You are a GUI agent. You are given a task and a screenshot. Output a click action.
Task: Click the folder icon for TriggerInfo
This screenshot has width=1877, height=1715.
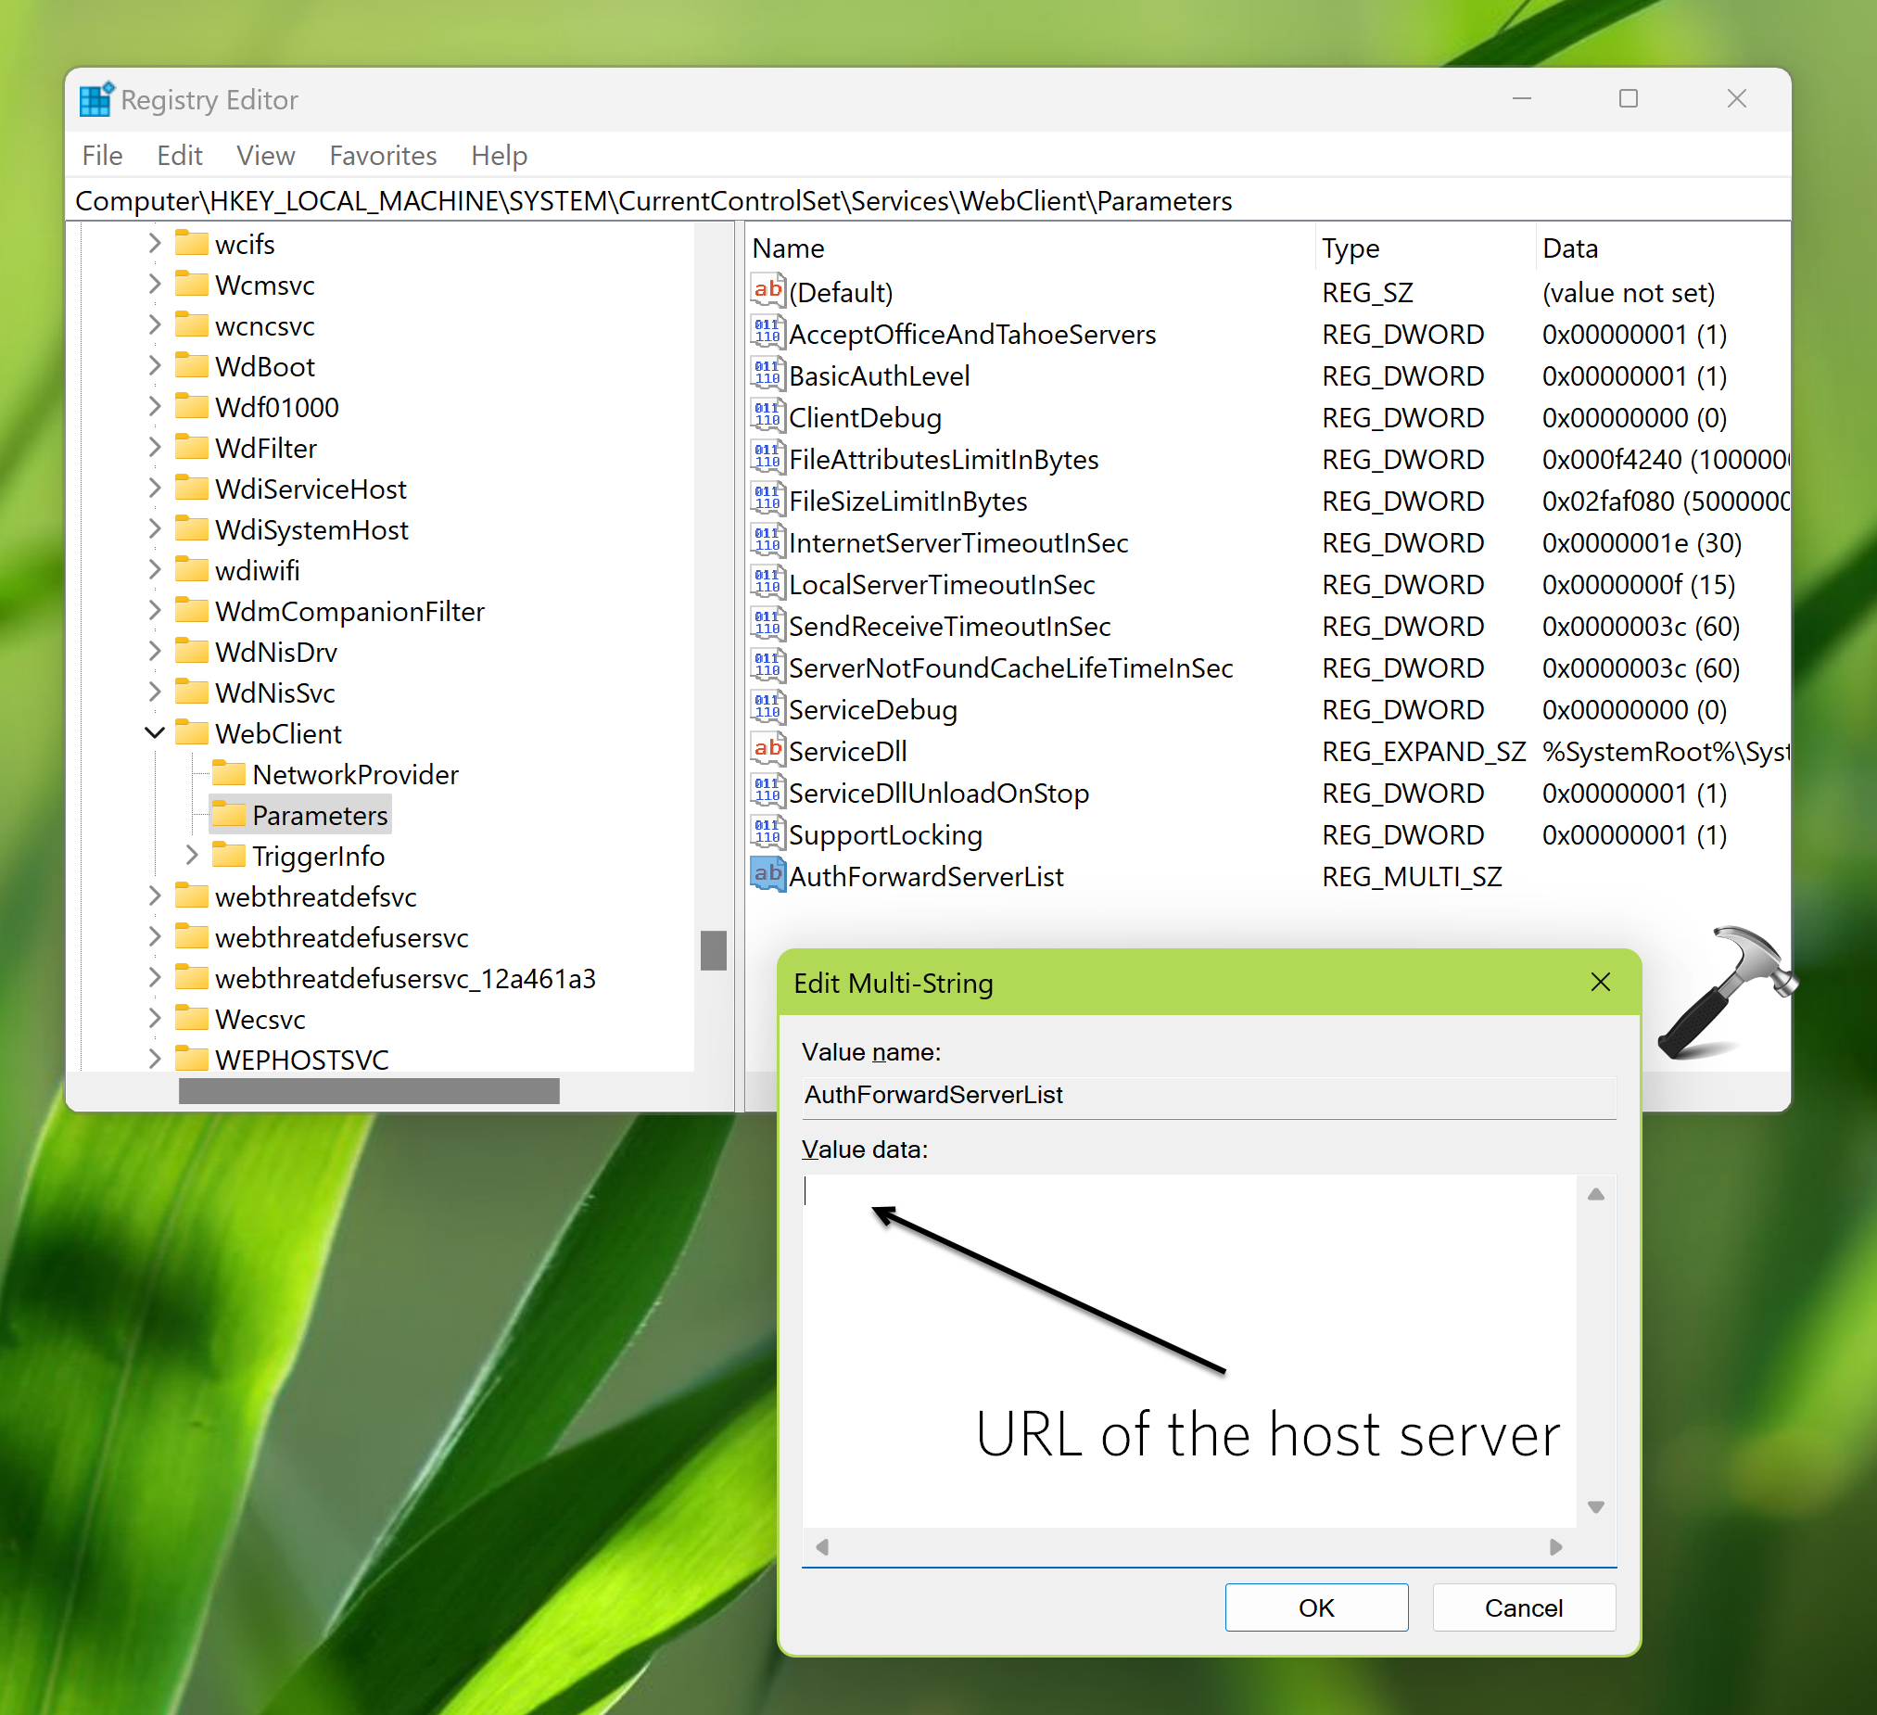pyautogui.click(x=229, y=855)
